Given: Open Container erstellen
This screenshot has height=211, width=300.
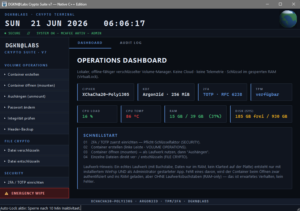Looking at the screenshot, I should pyautogui.click(x=34, y=74).
